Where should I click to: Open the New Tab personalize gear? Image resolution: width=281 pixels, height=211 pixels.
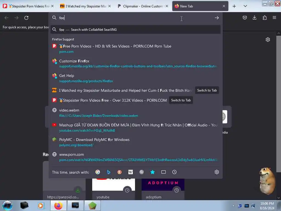click(x=268, y=40)
